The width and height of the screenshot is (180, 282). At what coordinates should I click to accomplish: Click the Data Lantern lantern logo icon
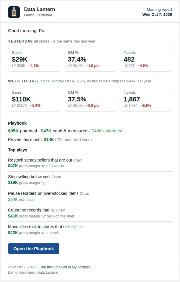coord(14,12)
